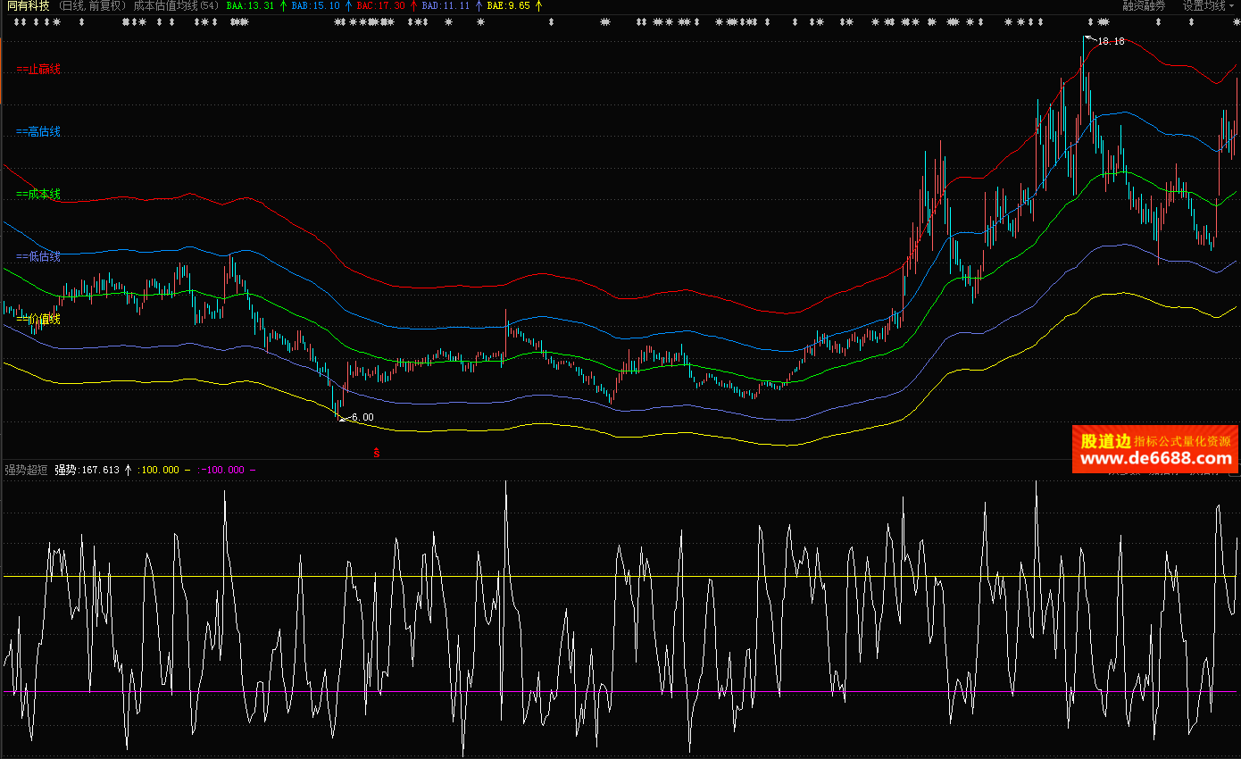Click the 日线,前复权 period label
The image size is (1241, 759).
[93, 5]
